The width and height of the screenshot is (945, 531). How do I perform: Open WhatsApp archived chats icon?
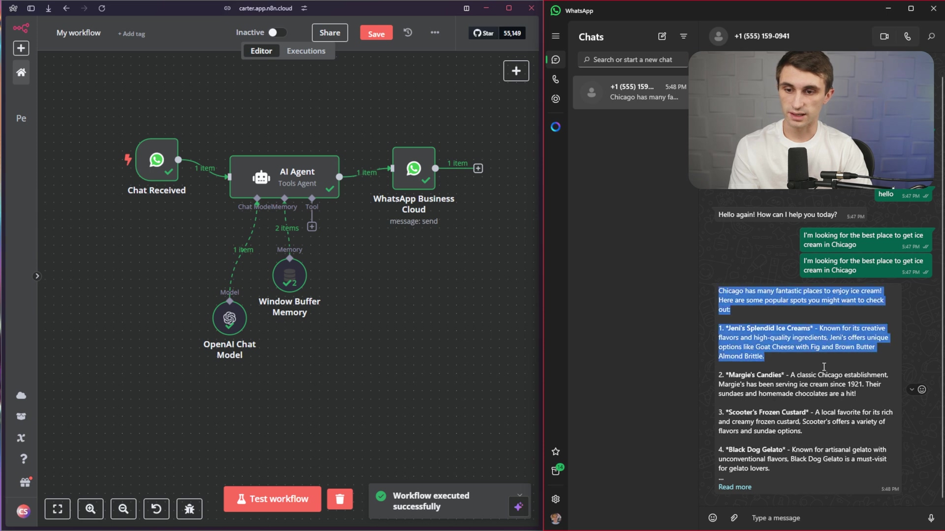[x=556, y=471]
